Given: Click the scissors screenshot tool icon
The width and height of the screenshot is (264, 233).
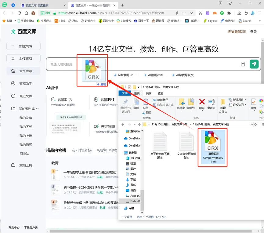Looking at the screenshot, I should click(x=200, y=13).
